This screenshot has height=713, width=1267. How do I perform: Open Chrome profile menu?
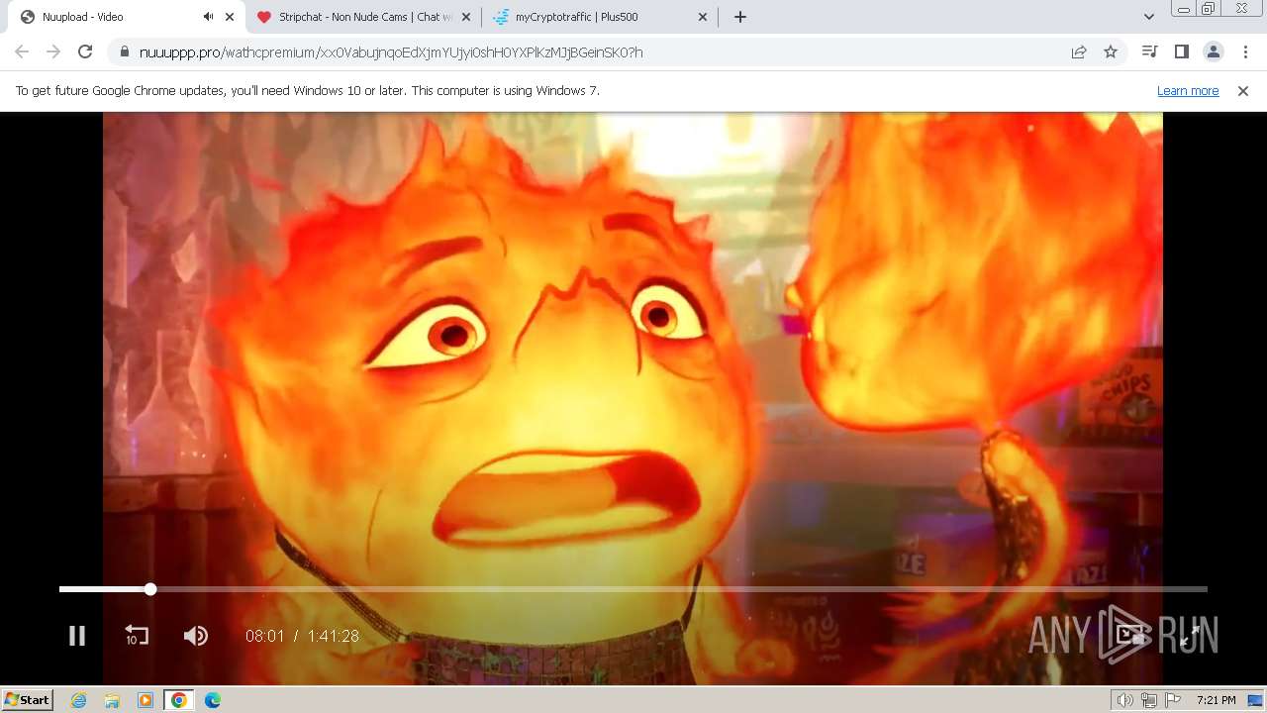pos(1214,51)
